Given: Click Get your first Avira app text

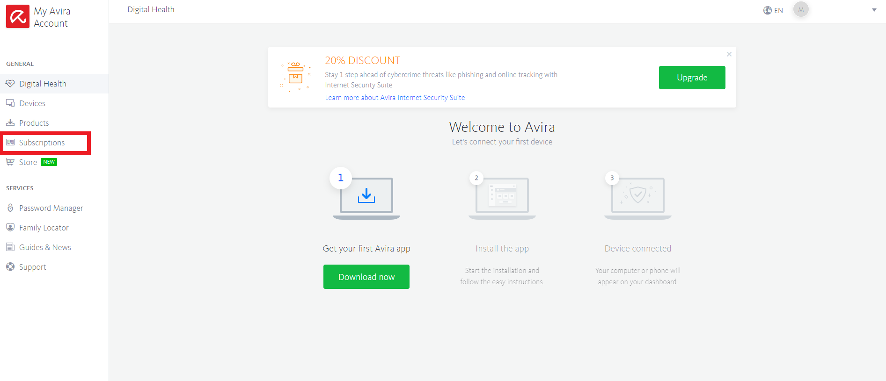Looking at the screenshot, I should (366, 249).
